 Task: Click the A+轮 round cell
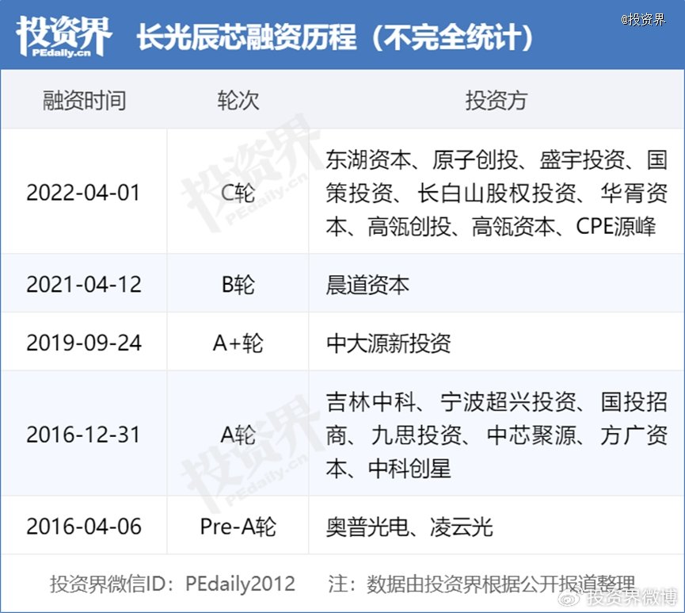[x=238, y=343]
